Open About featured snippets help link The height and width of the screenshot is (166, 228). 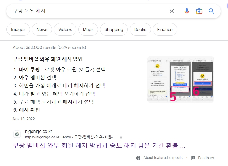coord(163,158)
